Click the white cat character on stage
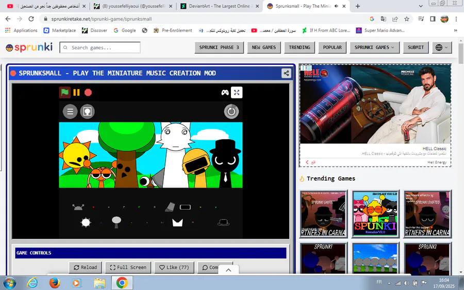 click(x=175, y=155)
